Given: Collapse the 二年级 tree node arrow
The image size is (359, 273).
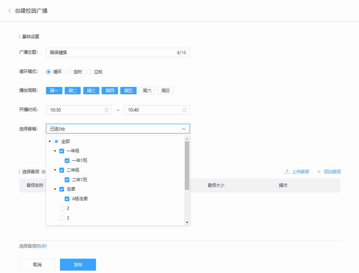Looking at the screenshot, I should coord(55,171).
